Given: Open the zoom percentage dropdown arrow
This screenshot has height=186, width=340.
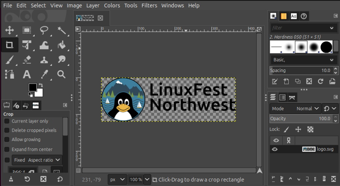Looking at the screenshot, I should point(147,180).
